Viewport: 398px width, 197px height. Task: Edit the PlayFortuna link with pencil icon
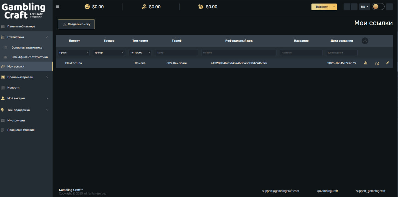coord(387,63)
